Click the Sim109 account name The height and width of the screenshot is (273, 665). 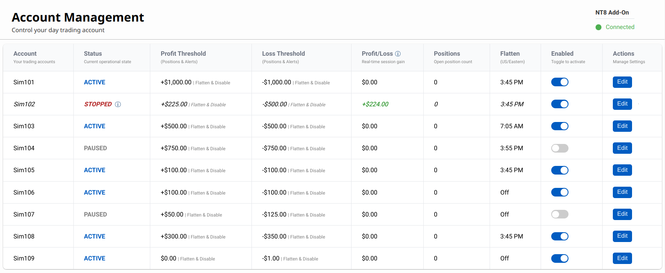pos(24,258)
